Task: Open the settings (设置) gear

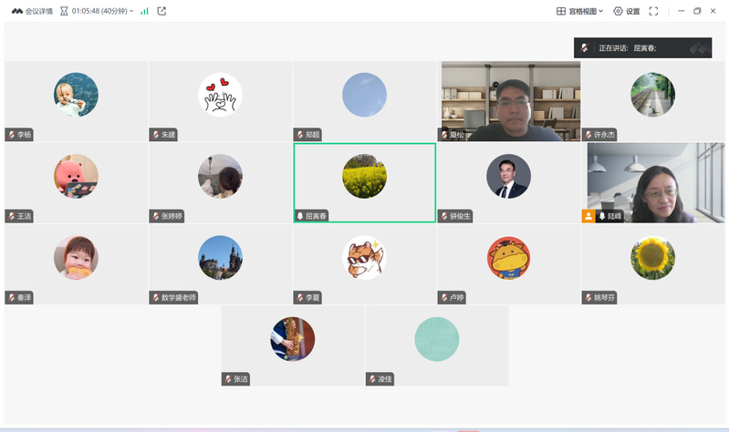Action: (626, 11)
